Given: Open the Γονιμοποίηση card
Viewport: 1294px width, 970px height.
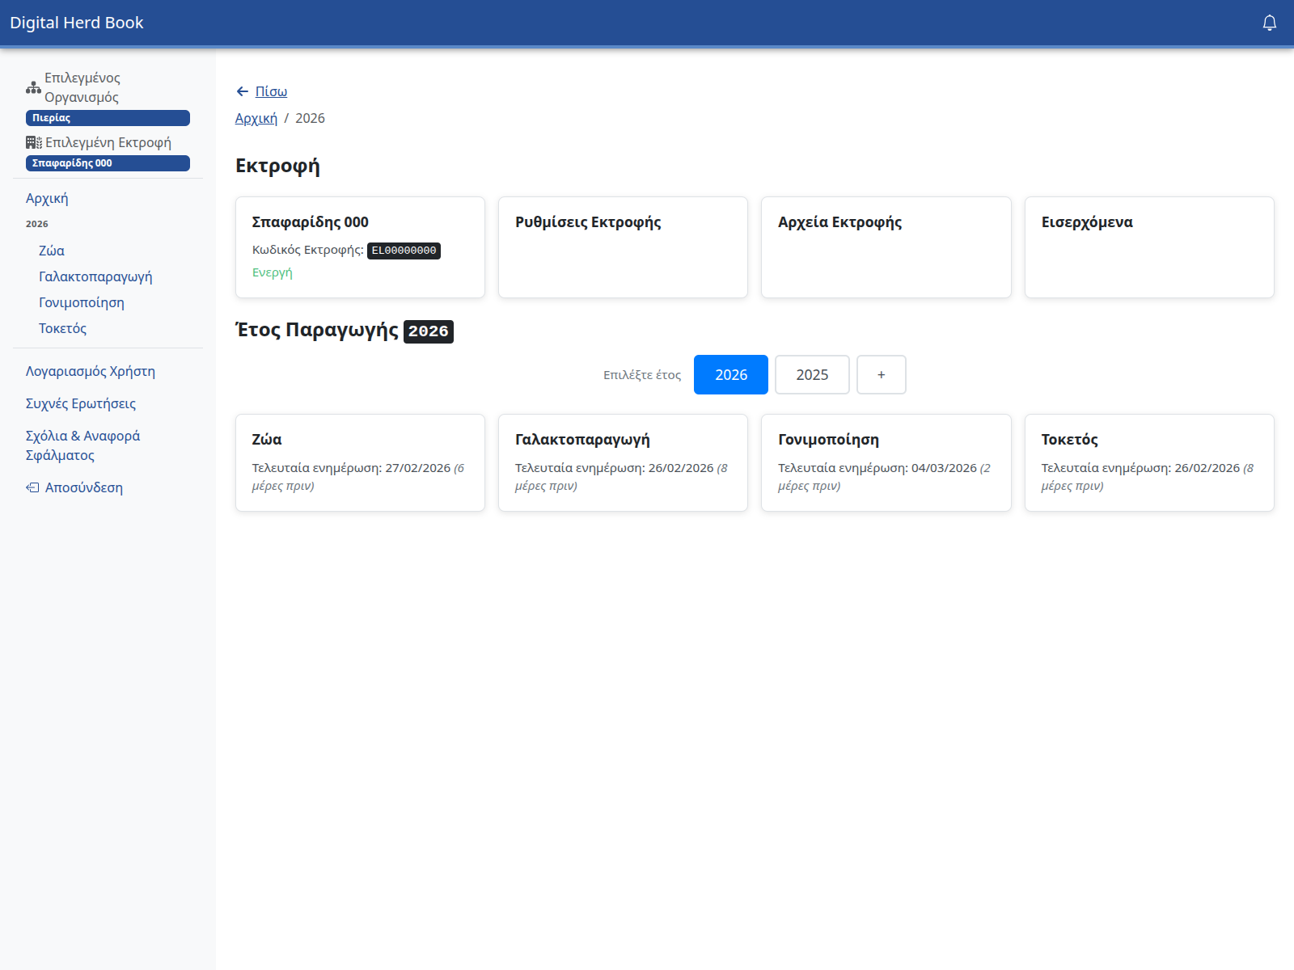Looking at the screenshot, I should [886, 462].
